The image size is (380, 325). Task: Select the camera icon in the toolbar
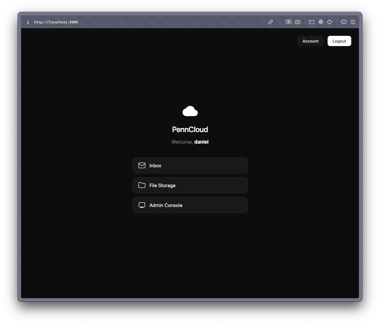(298, 22)
